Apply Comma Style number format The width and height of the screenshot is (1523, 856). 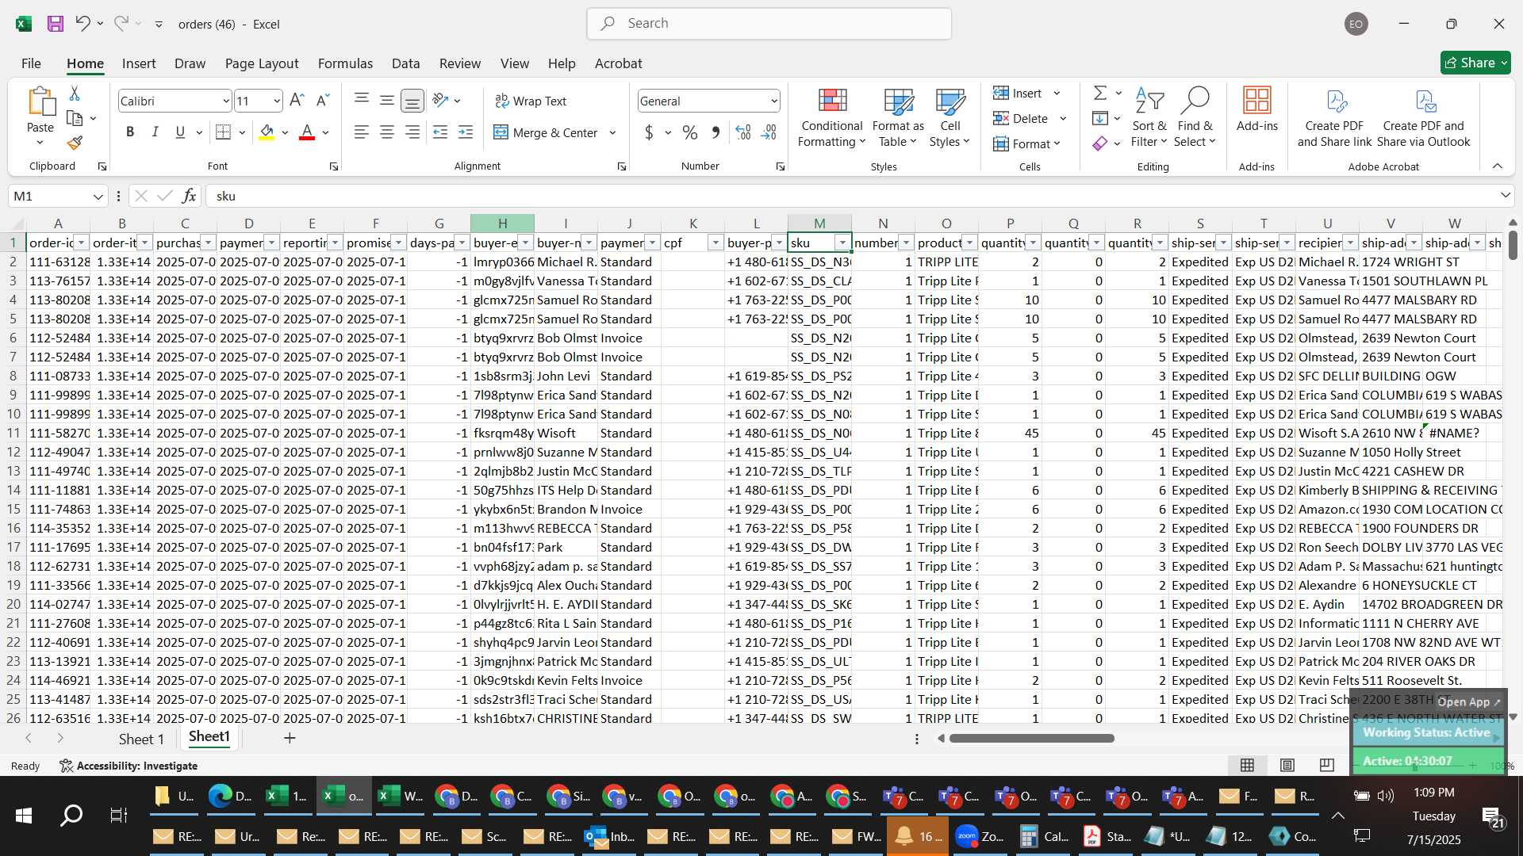pos(715,132)
